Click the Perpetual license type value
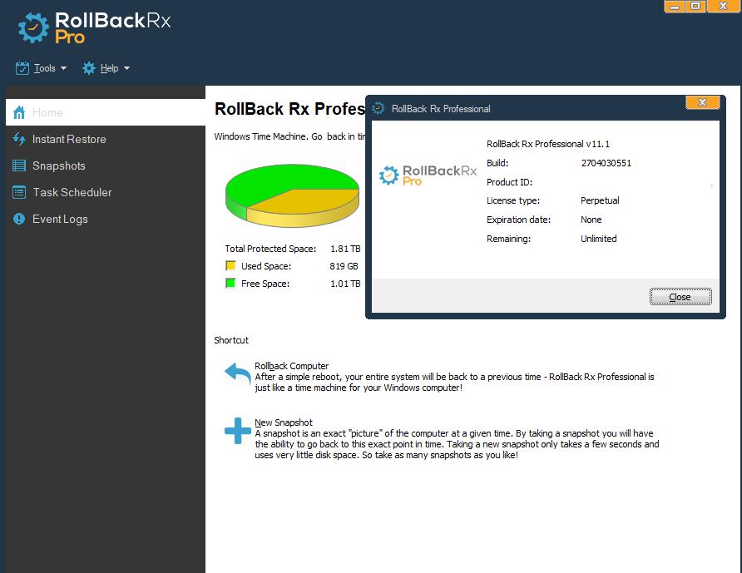 tap(600, 200)
